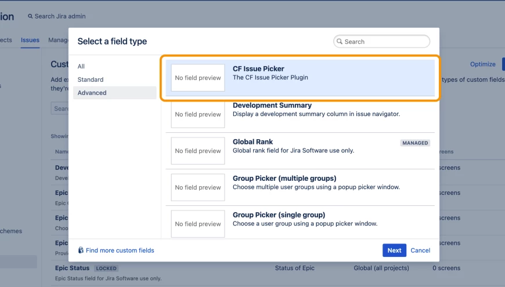Select Group Picker (multiple groups) field type
Image resolution: width=505 pixels, height=287 pixels.
click(x=300, y=187)
